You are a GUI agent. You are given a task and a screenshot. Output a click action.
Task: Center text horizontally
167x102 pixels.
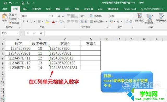73,21
